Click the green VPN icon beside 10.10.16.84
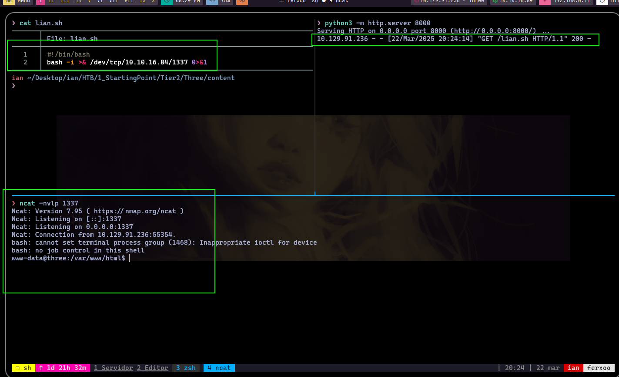619x377 pixels. (495, 1)
